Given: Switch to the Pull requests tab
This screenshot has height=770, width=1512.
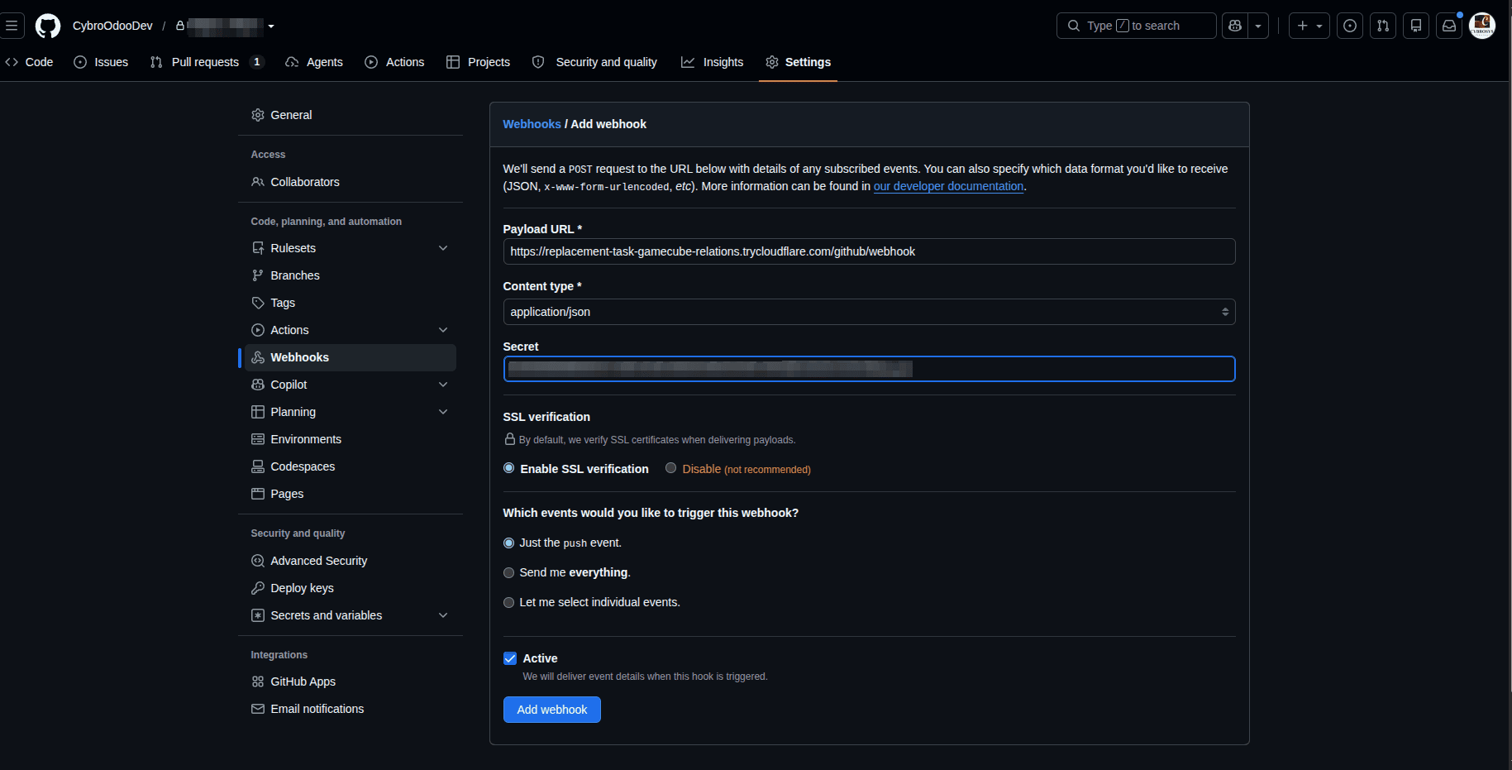Looking at the screenshot, I should click(207, 62).
